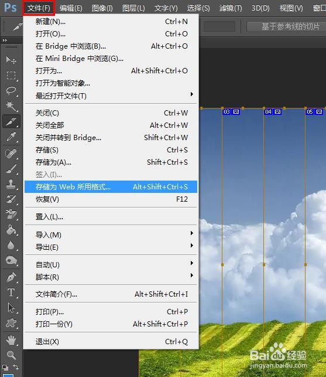
Task: Choose 打印(P) menu entry
Action: click(x=111, y=311)
